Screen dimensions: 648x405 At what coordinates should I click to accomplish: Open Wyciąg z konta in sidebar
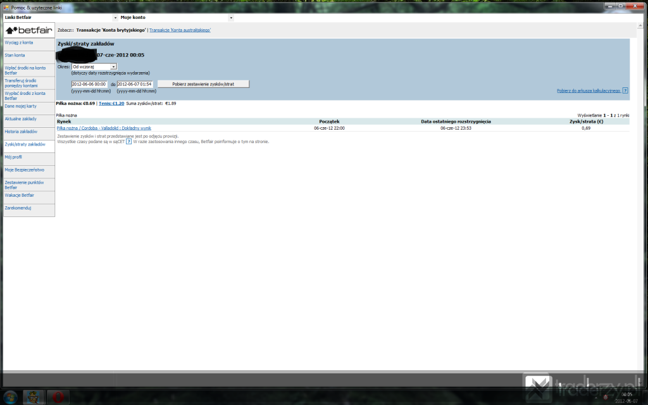click(19, 42)
